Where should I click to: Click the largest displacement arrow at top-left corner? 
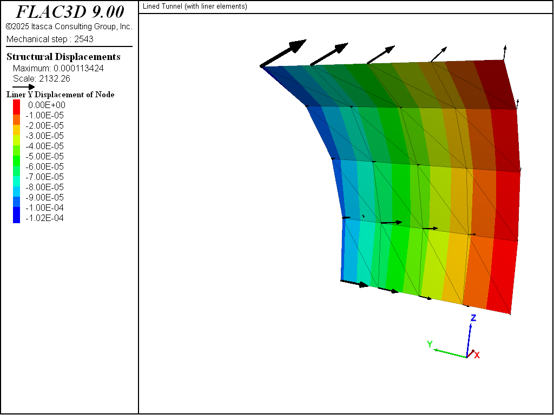tap(283, 53)
